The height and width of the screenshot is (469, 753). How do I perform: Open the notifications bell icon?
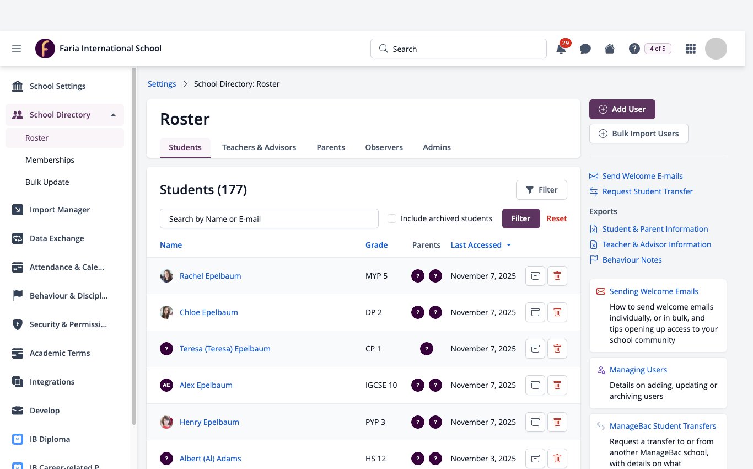pos(561,49)
